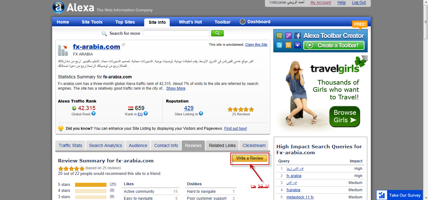
Task: Open the Site Tools menu
Action: click(x=92, y=22)
